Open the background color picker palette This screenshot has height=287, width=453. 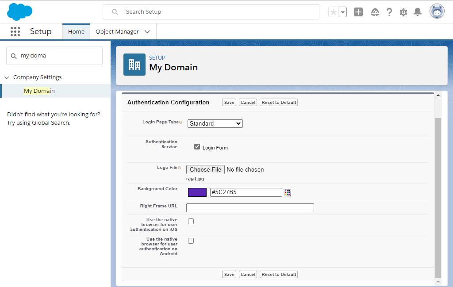[x=288, y=192]
